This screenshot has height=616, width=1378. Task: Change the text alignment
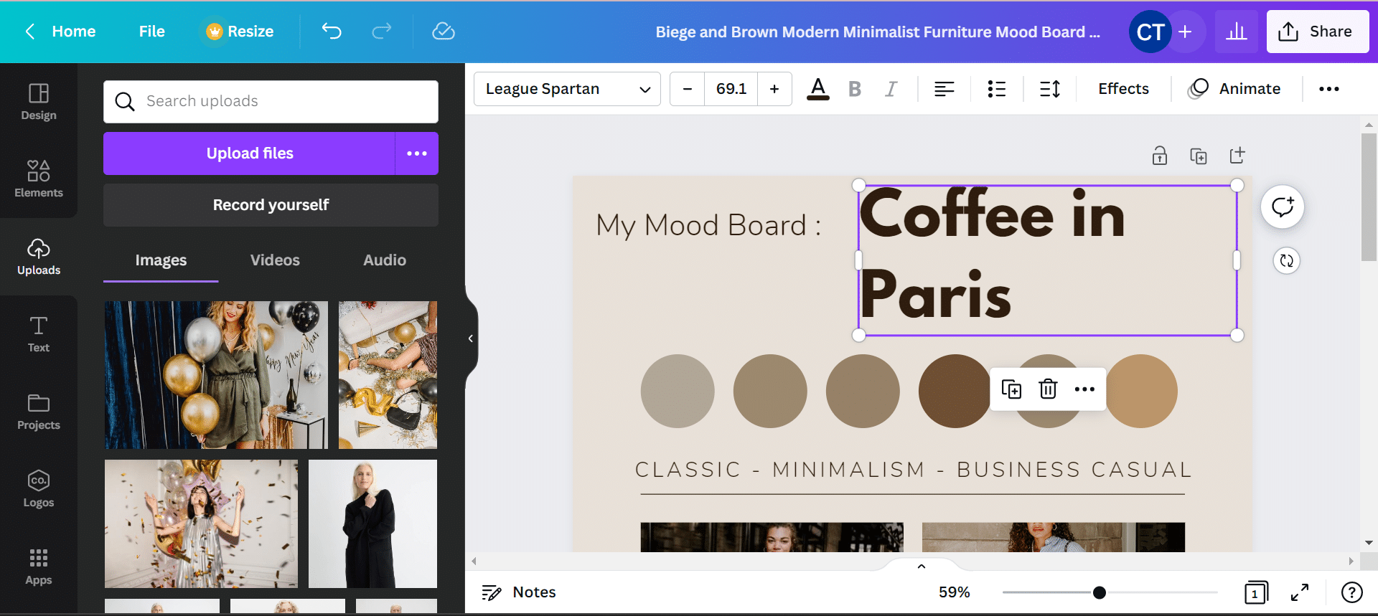945,89
